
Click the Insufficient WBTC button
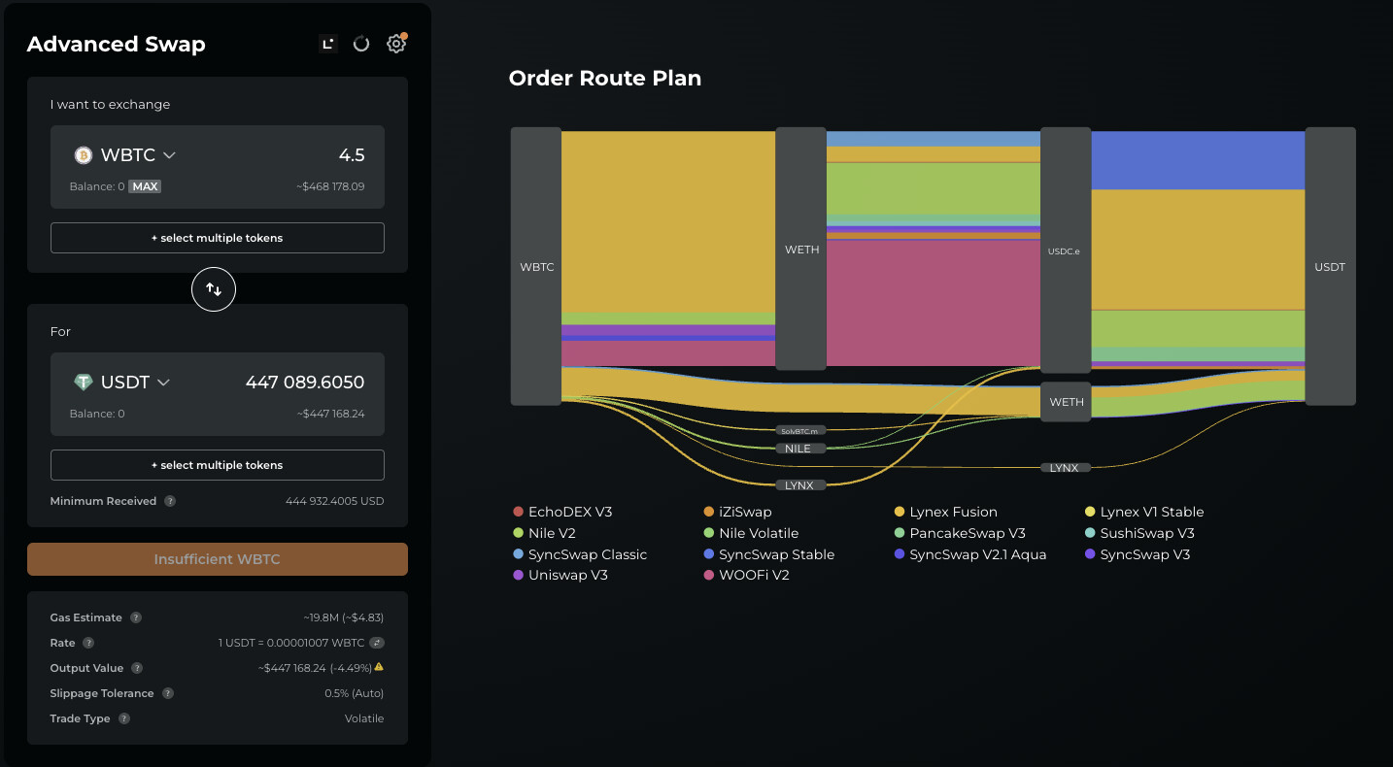coord(218,559)
